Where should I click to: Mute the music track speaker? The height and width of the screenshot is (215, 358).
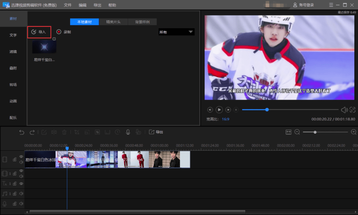tap(21, 193)
